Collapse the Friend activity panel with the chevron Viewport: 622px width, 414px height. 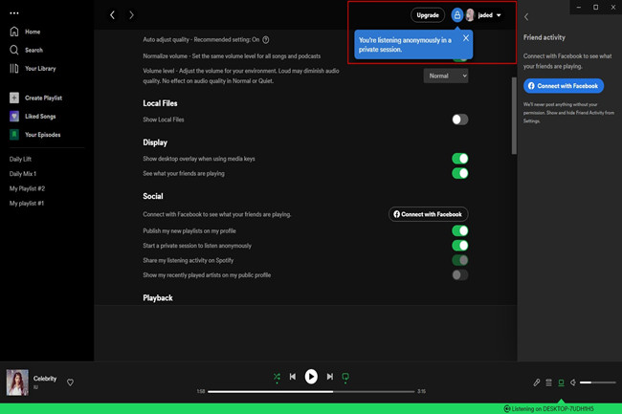click(x=525, y=17)
